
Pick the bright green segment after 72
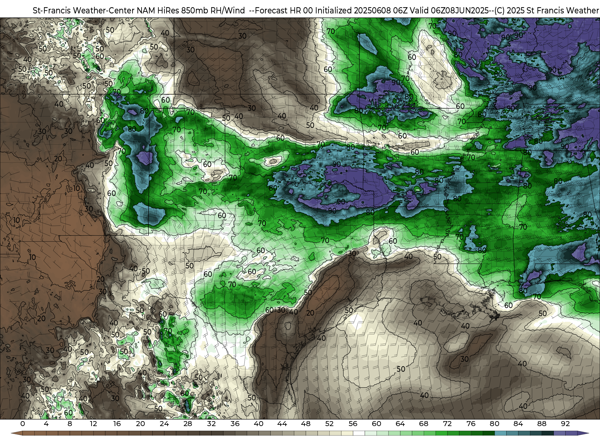pyautogui.click(x=453, y=433)
